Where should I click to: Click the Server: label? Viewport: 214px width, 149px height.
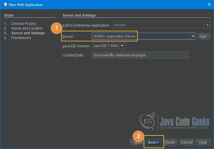[x=68, y=37]
